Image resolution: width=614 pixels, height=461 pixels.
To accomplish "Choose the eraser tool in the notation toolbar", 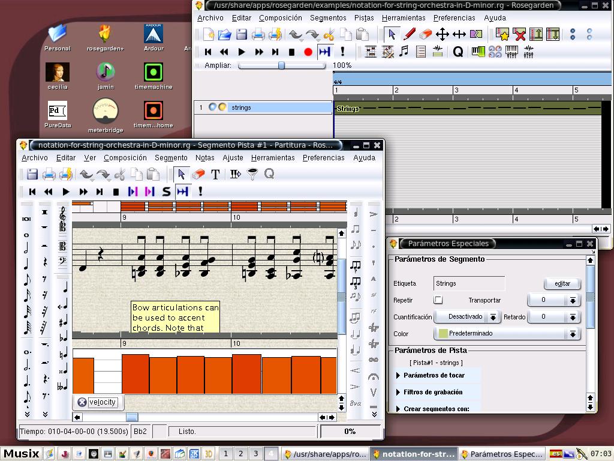I will pos(197,174).
